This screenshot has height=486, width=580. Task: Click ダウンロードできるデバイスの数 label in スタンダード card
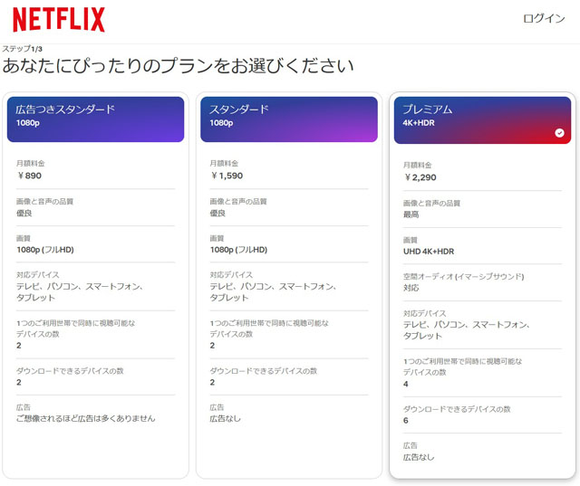click(x=264, y=371)
